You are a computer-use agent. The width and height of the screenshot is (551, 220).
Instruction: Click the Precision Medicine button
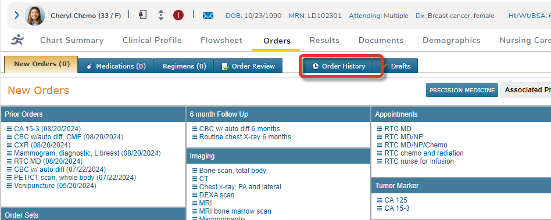coord(461,90)
